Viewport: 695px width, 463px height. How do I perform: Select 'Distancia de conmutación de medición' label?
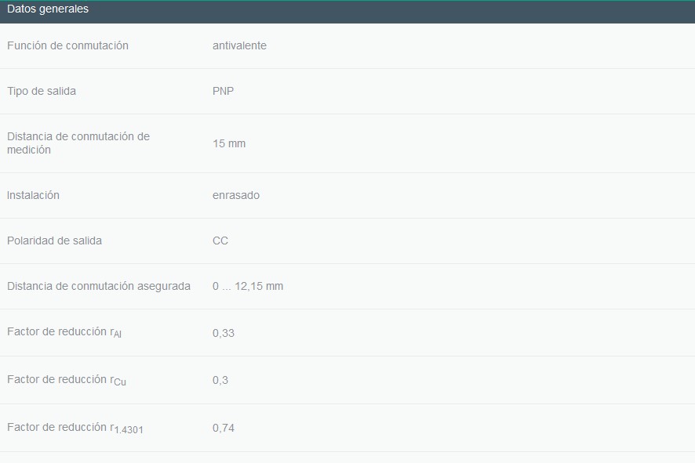tap(78, 143)
